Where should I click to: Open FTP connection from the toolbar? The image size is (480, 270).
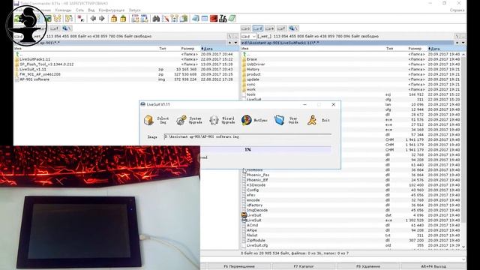135,18
